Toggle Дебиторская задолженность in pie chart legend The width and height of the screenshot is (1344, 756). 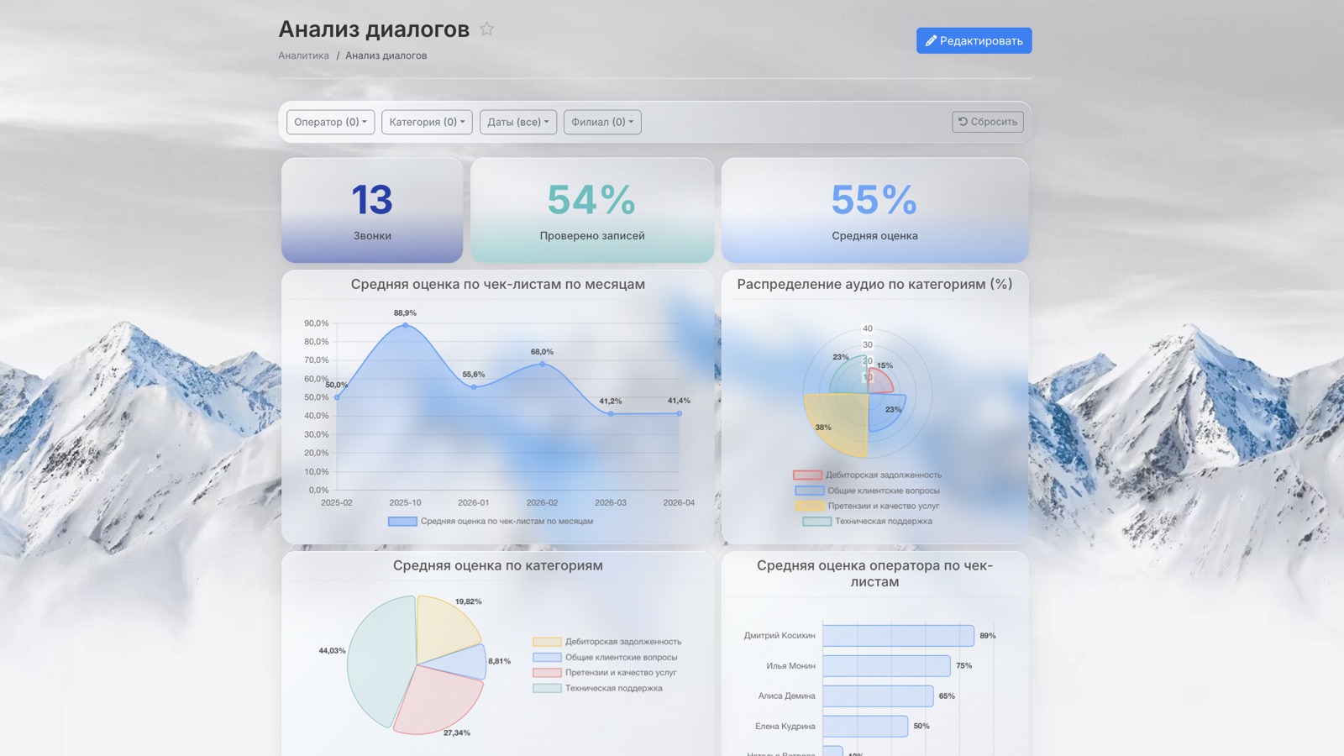click(x=607, y=642)
